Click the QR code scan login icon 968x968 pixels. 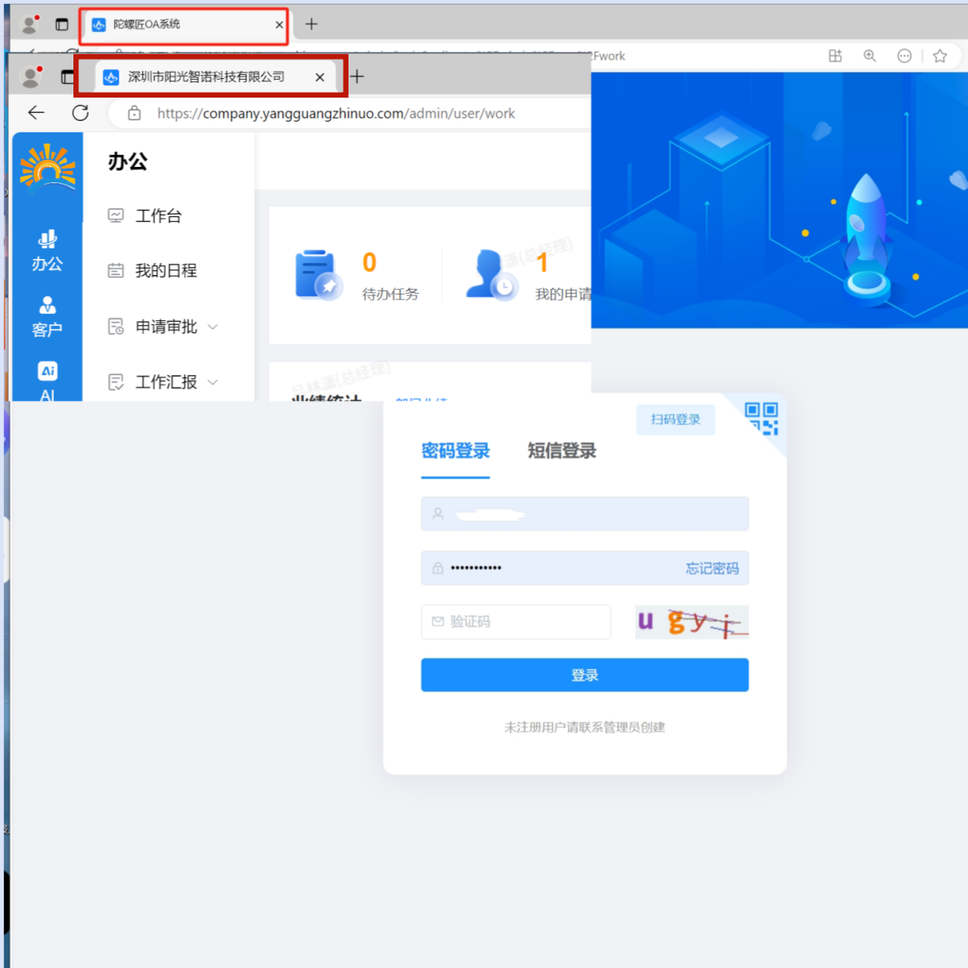(761, 419)
